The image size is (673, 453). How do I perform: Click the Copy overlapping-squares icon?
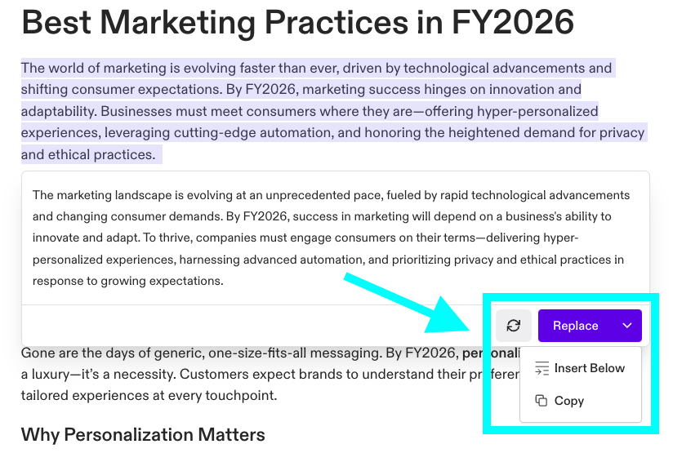(x=542, y=401)
